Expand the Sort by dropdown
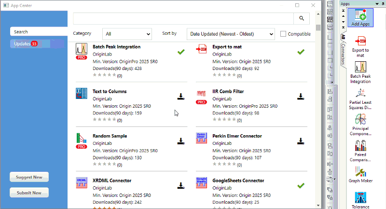 click(230, 34)
